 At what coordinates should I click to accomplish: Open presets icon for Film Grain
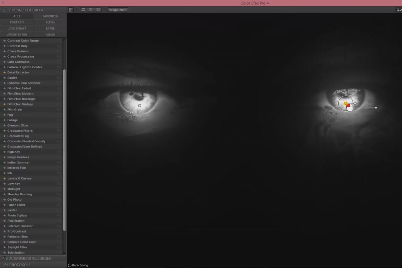[59, 110]
